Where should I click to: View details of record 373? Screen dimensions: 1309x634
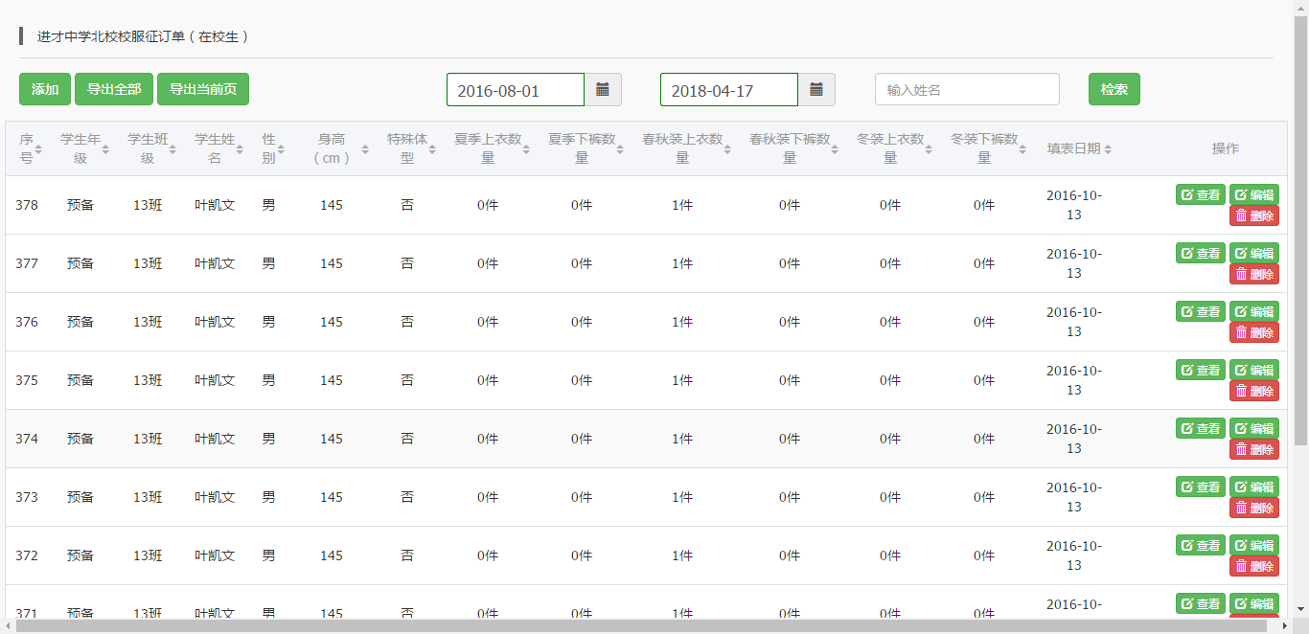(x=1200, y=487)
